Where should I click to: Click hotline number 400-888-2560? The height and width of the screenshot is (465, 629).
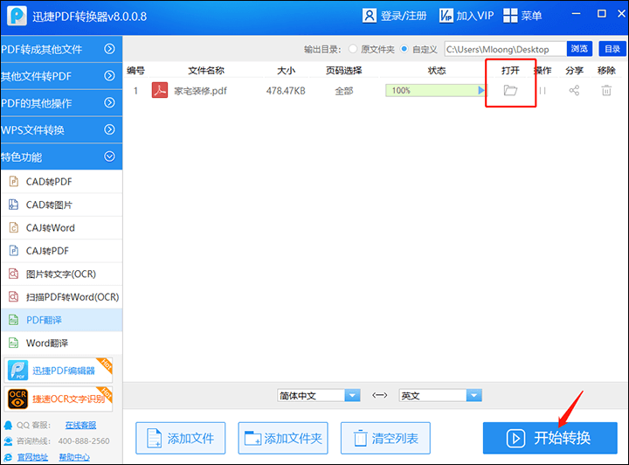pos(84,441)
